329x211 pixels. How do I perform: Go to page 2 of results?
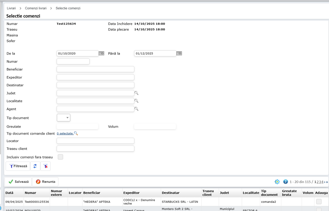(318, 182)
